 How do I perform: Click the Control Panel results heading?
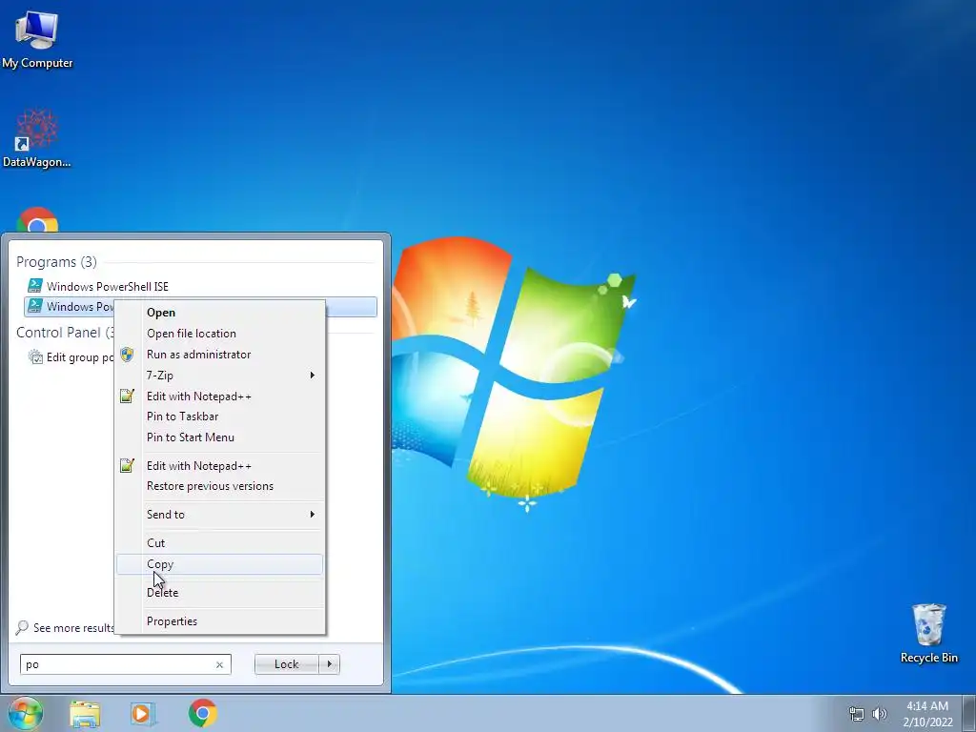click(65, 333)
